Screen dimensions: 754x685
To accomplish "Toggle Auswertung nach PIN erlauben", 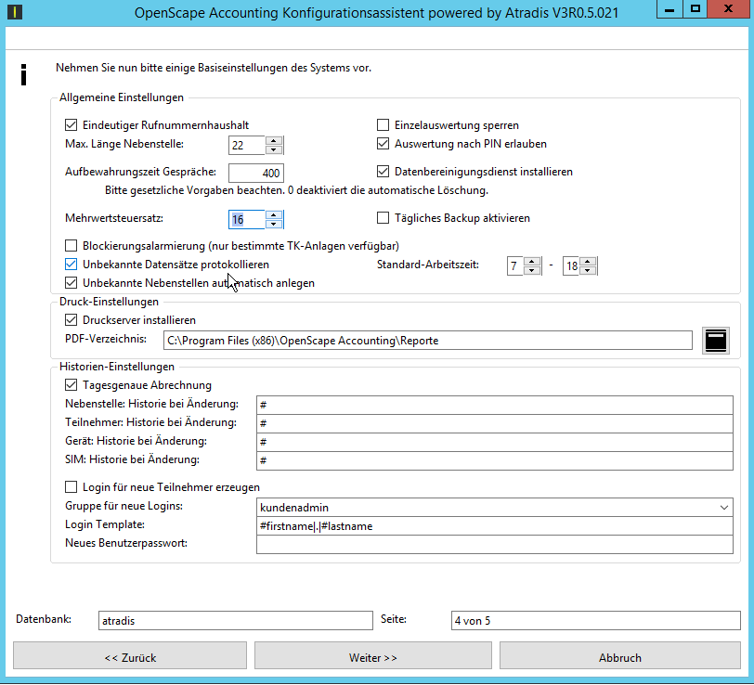I will [x=383, y=144].
